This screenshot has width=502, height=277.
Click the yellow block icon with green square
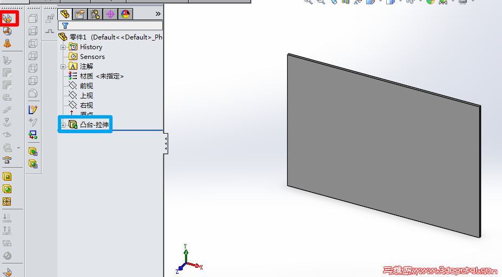33,164
